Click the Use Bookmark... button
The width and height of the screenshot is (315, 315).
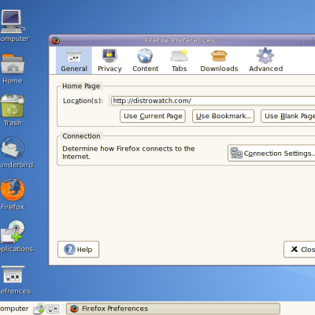click(223, 116)
